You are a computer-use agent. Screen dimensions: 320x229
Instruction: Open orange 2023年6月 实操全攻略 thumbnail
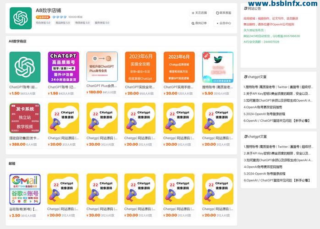[x=140, y=67]
